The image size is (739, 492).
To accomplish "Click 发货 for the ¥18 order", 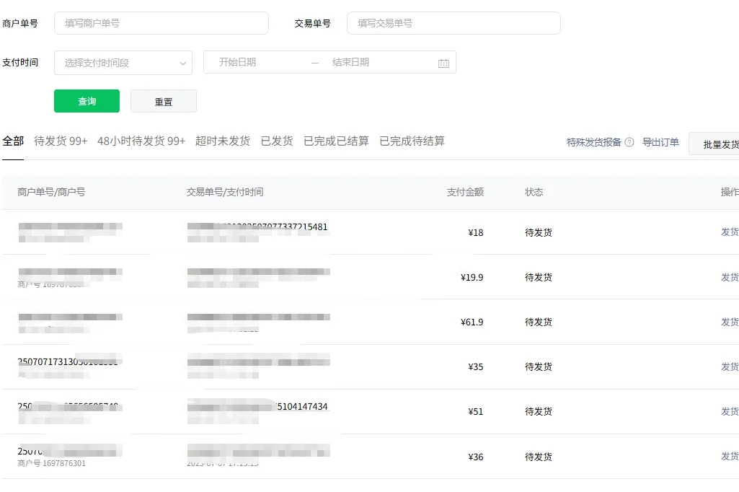I will pos(729,232).
